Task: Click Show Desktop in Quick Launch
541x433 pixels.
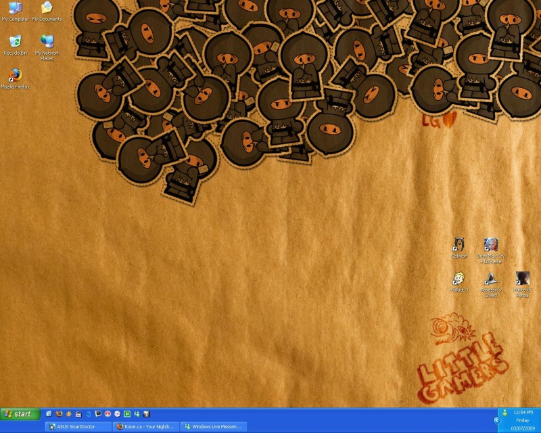Action: (49, 413)
